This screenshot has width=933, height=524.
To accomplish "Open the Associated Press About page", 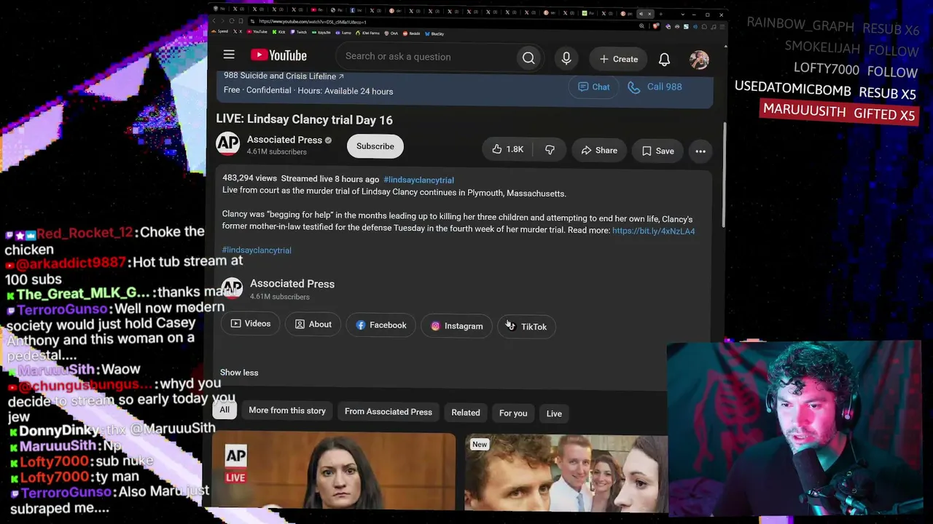I will click(313, 325).
